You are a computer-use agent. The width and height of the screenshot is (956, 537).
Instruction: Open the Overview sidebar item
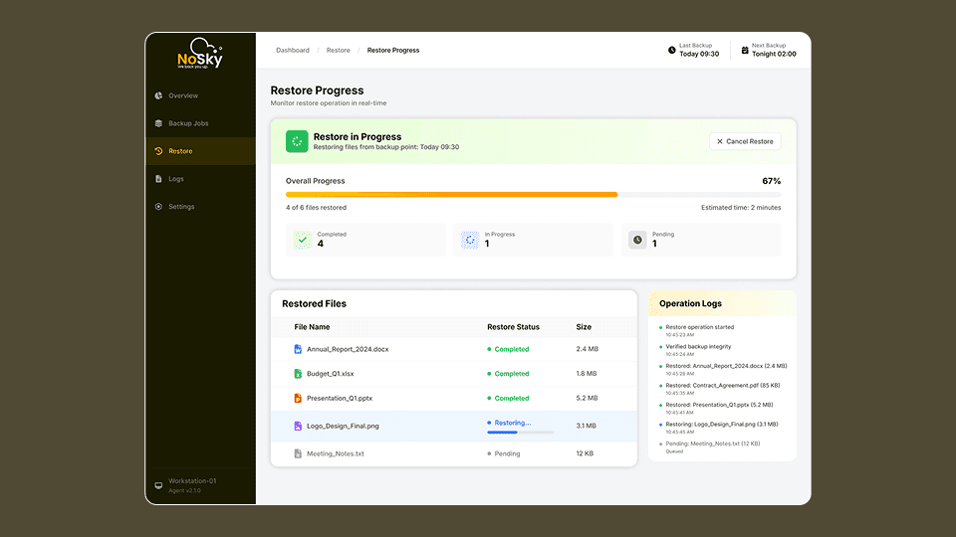click(x=182, y=95)
